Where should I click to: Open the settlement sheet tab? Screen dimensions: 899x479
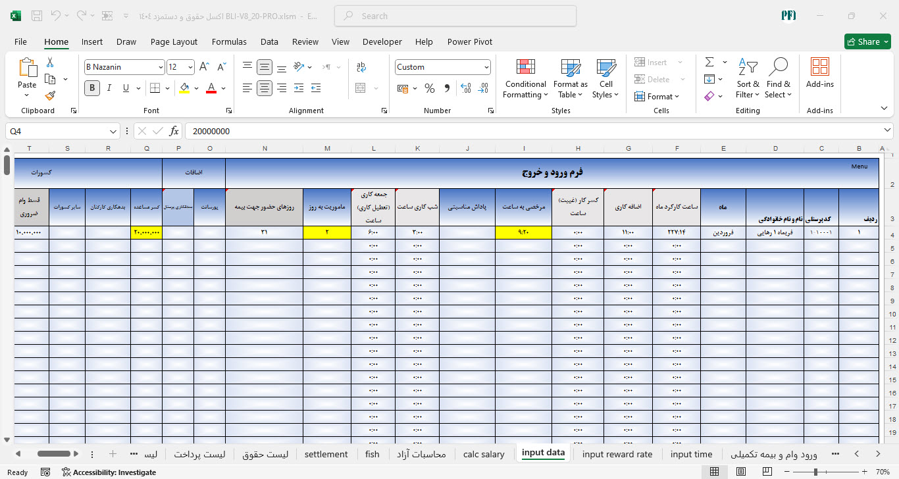click(326, 454)
